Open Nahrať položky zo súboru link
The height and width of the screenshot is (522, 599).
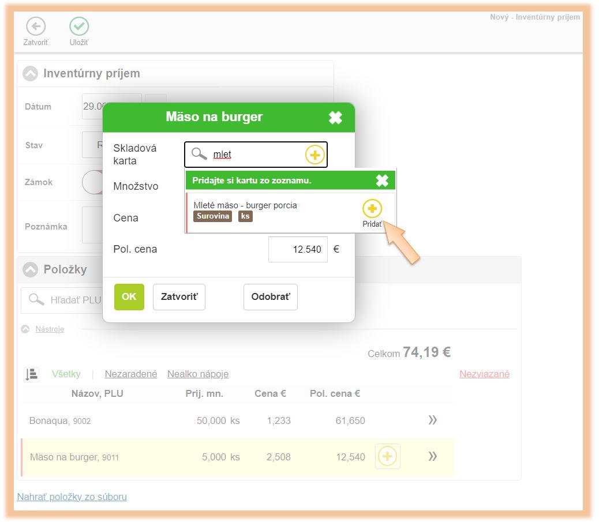[x=72, y=497]
